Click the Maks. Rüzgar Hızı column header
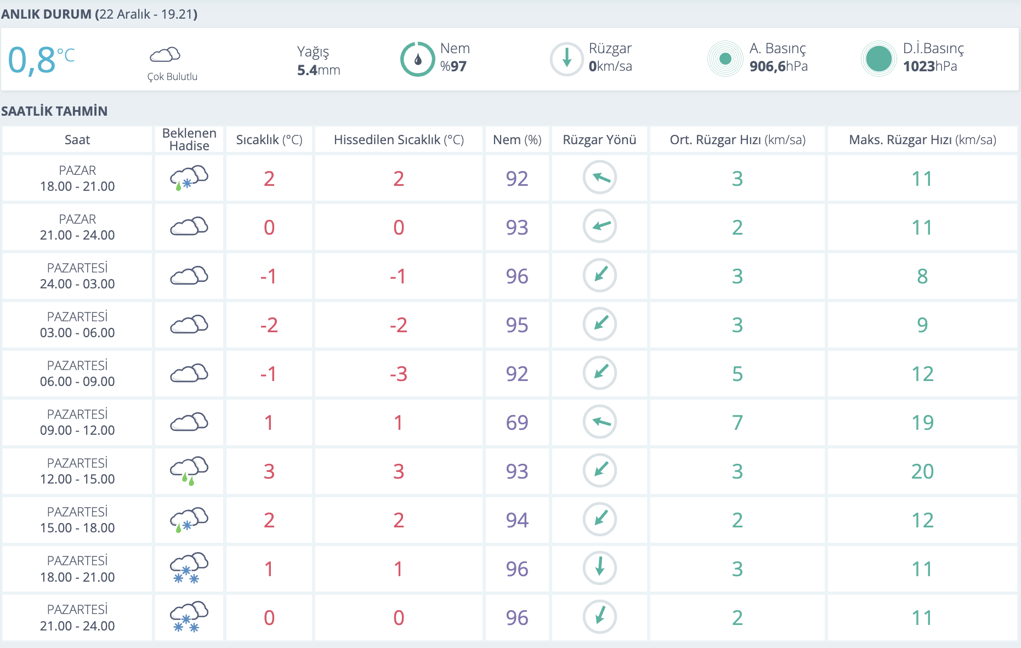This screenshot has width=1021, height=648. tap(922, 140)
